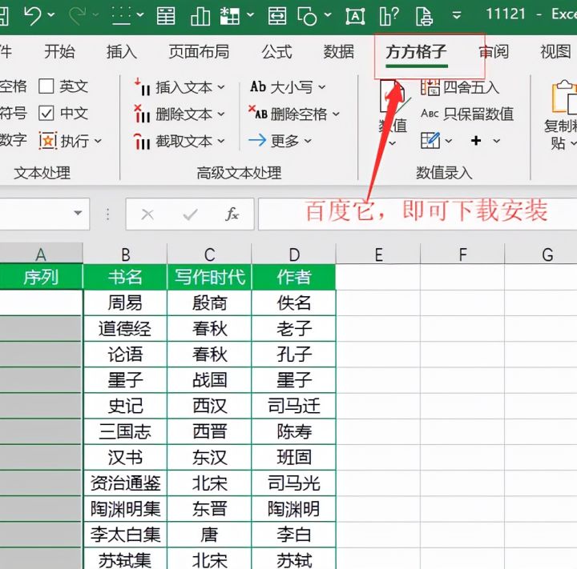577x569 pixels.
Task: Click the formula bar drag-handle dots
Action: click(x=108, y=214)
